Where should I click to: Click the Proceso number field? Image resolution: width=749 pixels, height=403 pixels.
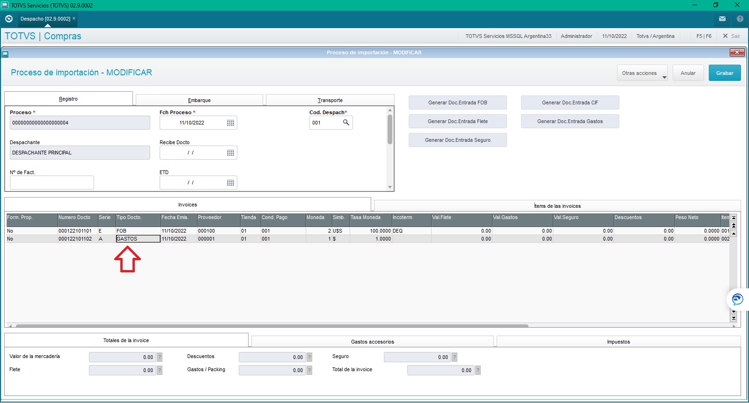pos(80,123)
